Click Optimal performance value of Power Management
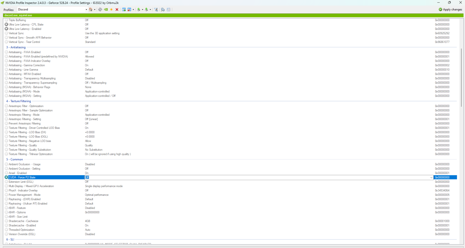 click(97, 195)
